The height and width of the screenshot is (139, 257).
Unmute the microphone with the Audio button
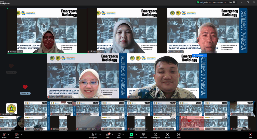[x=4, y=135]
